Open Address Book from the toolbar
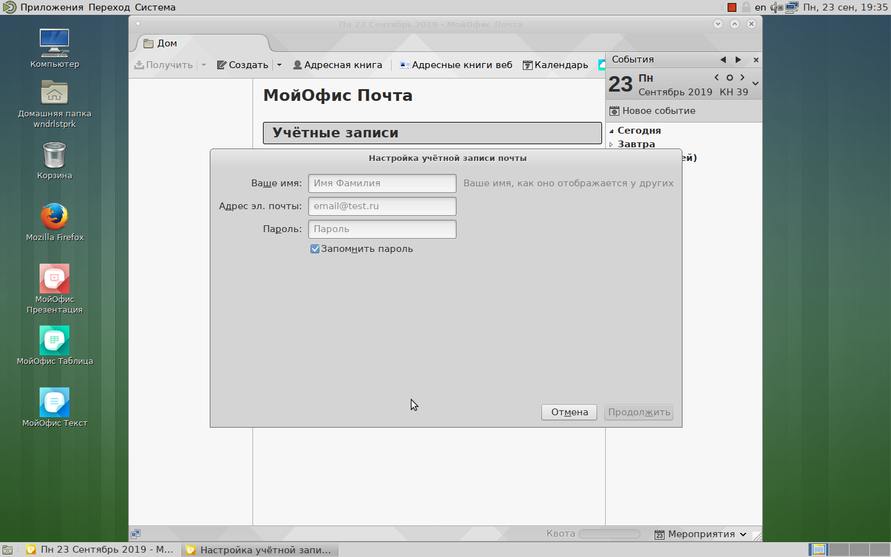This screenshot has height=557, width=891. point(337,65)
